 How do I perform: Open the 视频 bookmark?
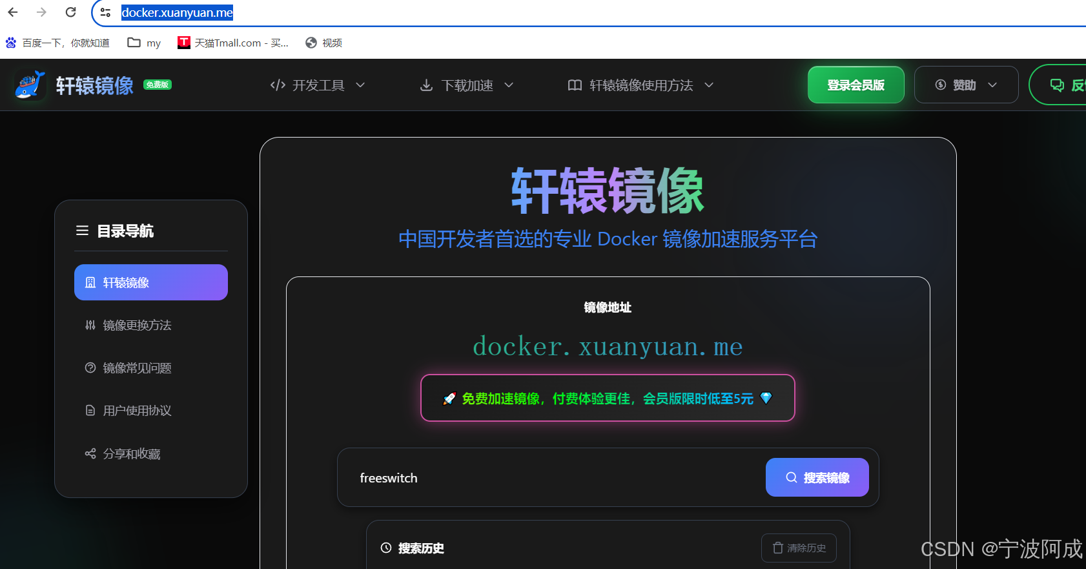[x=324, y=43]
